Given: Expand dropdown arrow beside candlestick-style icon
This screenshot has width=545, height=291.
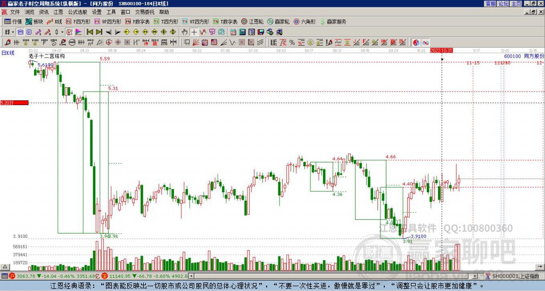Looking at the screenshot, I should (x=62, y=32).
